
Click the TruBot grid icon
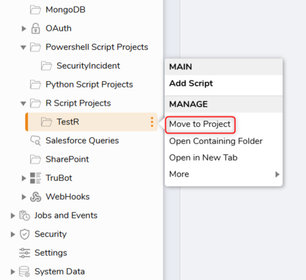click(35, 178)
